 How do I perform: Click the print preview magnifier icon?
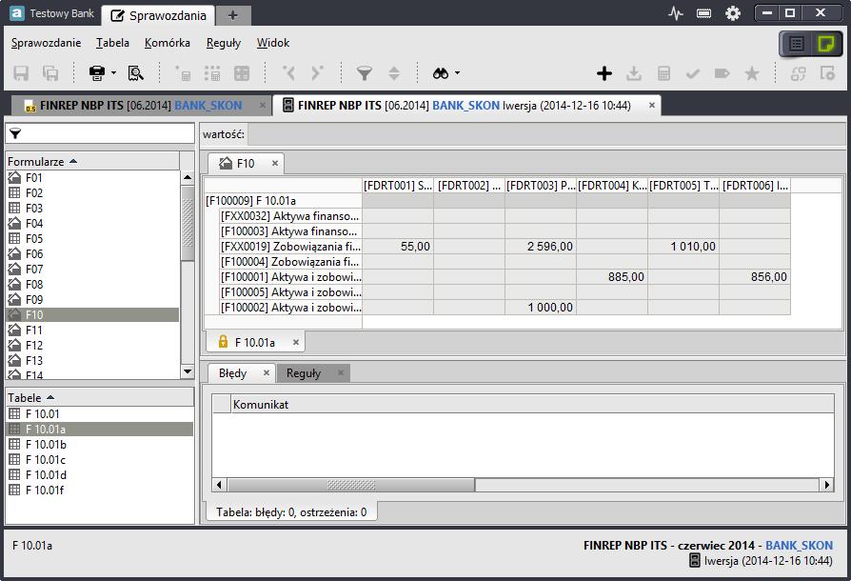(x=136, y=73)
